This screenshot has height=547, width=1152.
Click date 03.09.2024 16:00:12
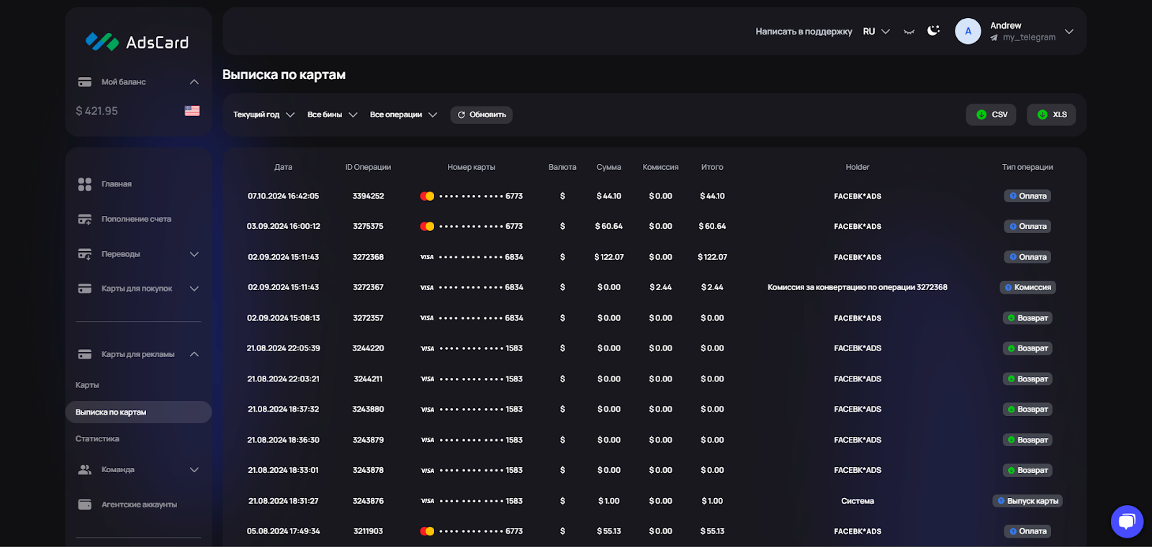tap(283, 226)
